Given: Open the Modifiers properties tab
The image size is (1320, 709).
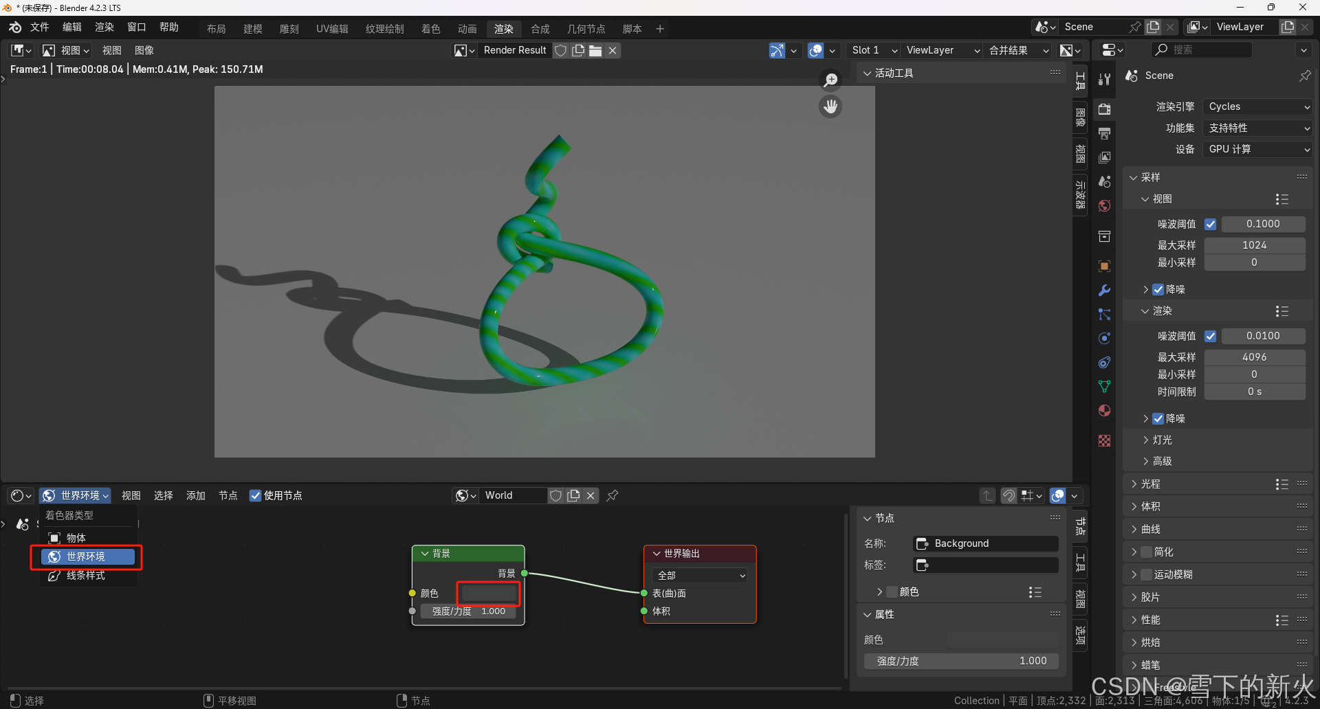Looking at the screenshot, I should (1104, 290).
